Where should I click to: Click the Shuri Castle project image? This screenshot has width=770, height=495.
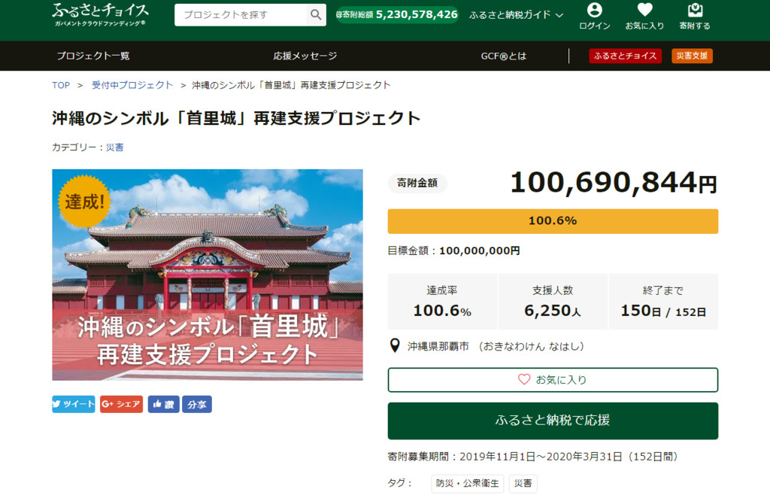coord(208,275)
